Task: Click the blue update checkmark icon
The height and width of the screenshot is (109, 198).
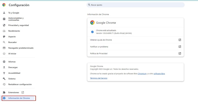Action: [x=92, y=32]
